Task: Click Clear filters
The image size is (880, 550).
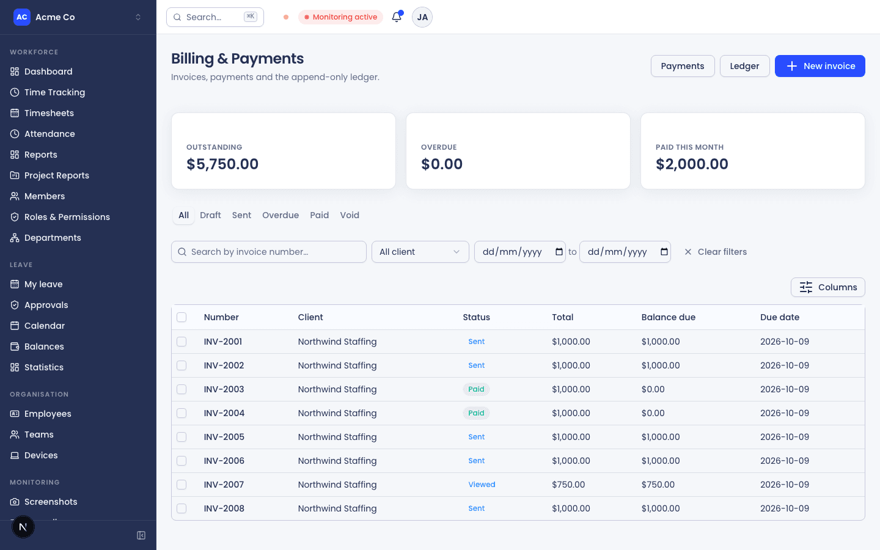Action: point(716,252)
